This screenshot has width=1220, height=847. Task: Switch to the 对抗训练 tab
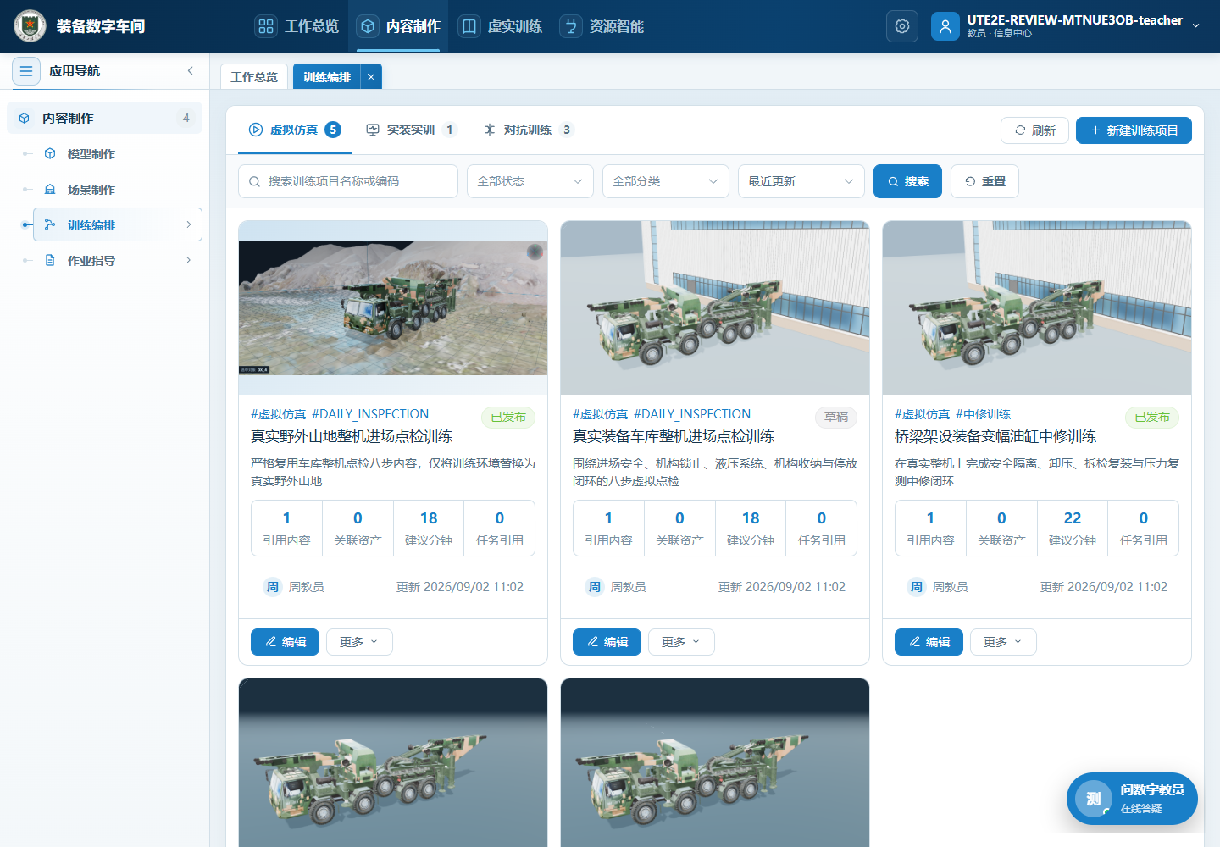click(529, 130)
